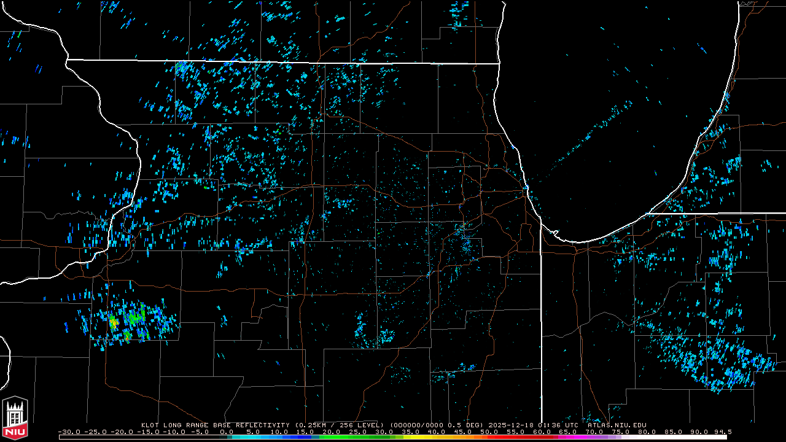Screen dimensions: 786x442
Task: Click the 0.5 DEG elevation label
Action: (466, 425)
